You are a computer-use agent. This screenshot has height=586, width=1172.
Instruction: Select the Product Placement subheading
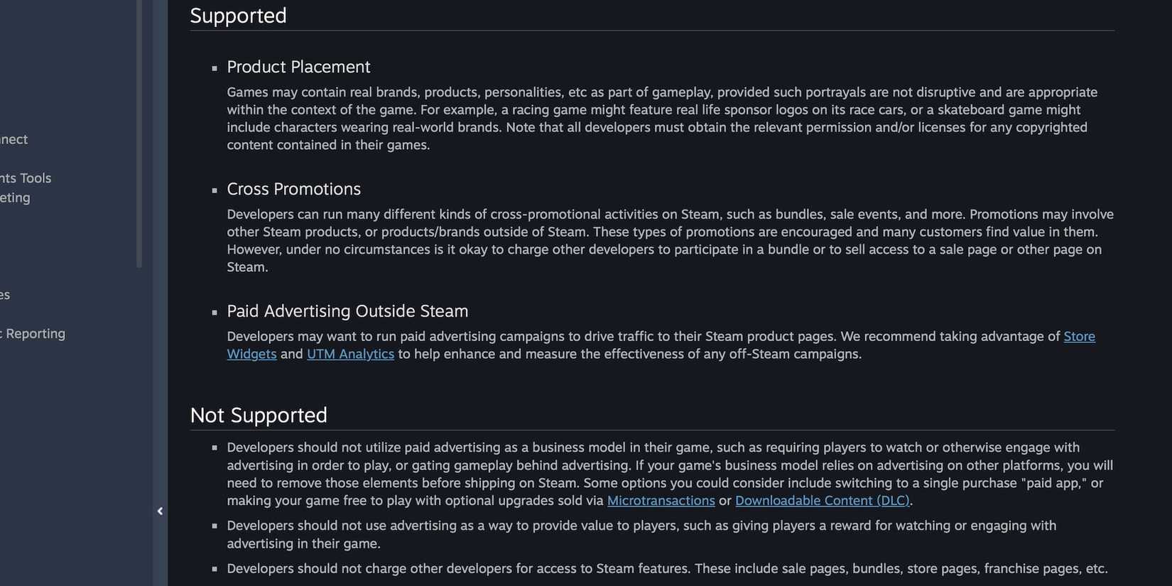click(x=298, y=66)
